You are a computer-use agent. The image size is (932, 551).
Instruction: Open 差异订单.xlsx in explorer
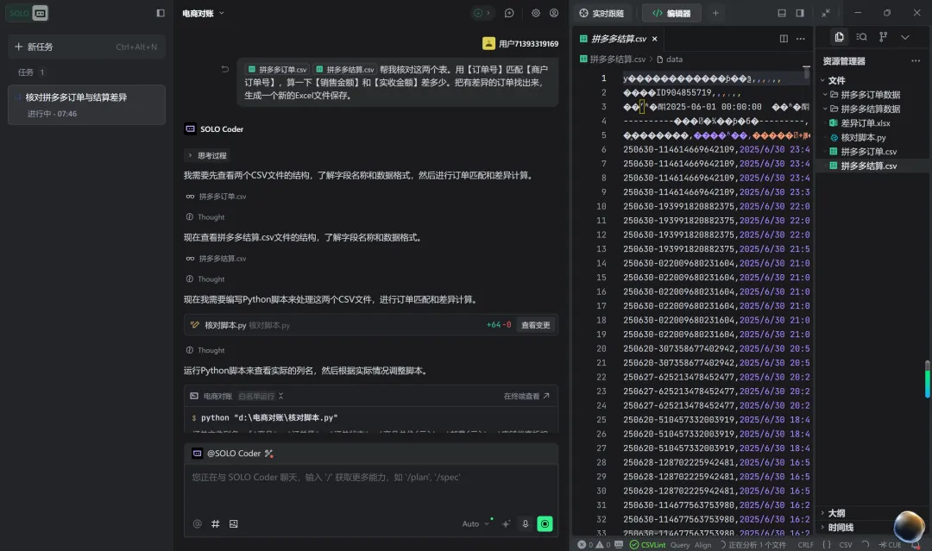(x=872, y=123)
